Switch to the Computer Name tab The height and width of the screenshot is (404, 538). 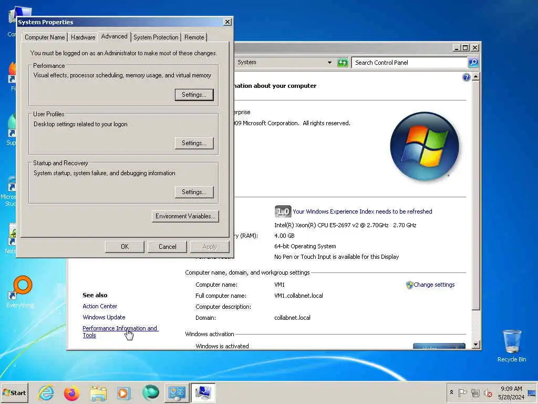[45, 37]
